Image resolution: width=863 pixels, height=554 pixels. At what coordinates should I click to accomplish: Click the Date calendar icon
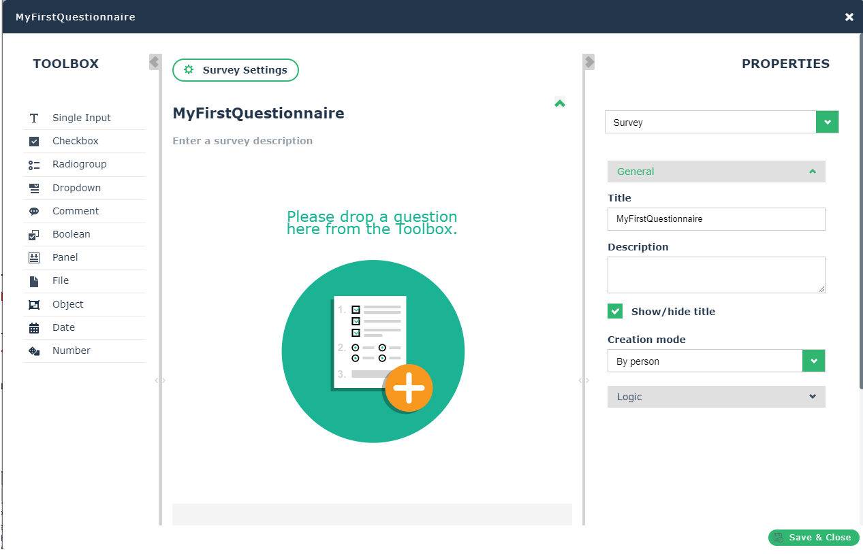pos(34,328)
